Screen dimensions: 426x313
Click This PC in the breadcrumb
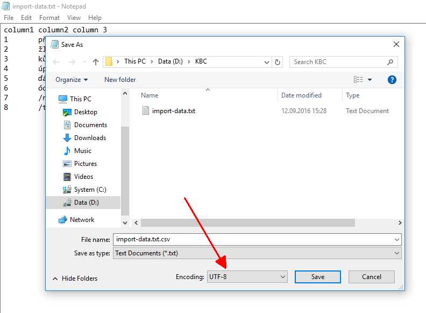coord(135,61)
